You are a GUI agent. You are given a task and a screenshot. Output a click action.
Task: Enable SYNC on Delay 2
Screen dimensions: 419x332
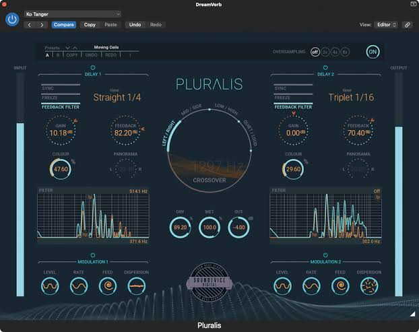(x=293, y=88)
